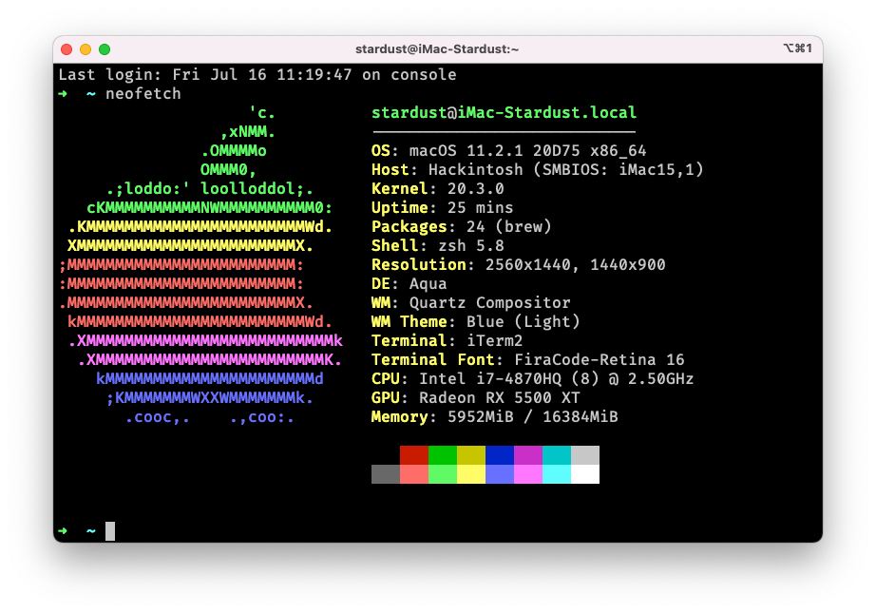Click the gray cursor block at bottom prompt
Image resolution: width=876 pixels, height=613 pixels.
pyautogui.click(x=110, y=531)
